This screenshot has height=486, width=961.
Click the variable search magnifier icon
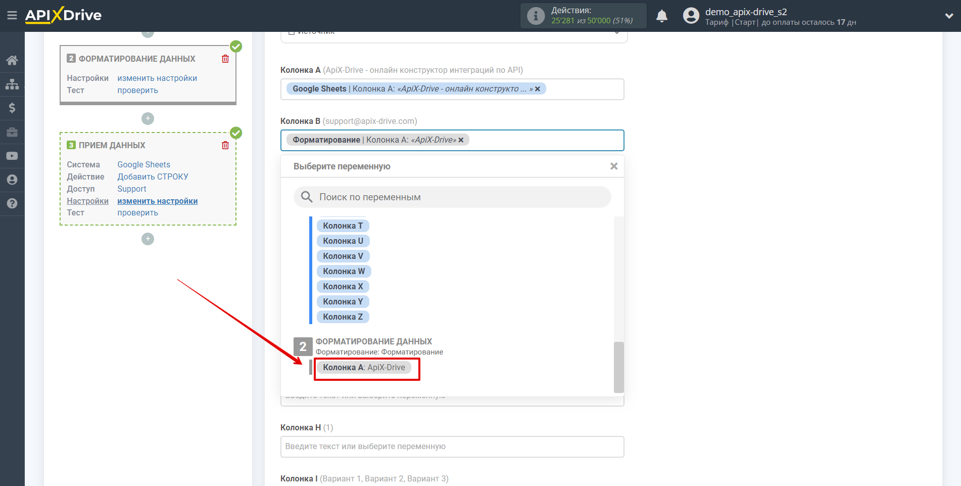(307, 197)
